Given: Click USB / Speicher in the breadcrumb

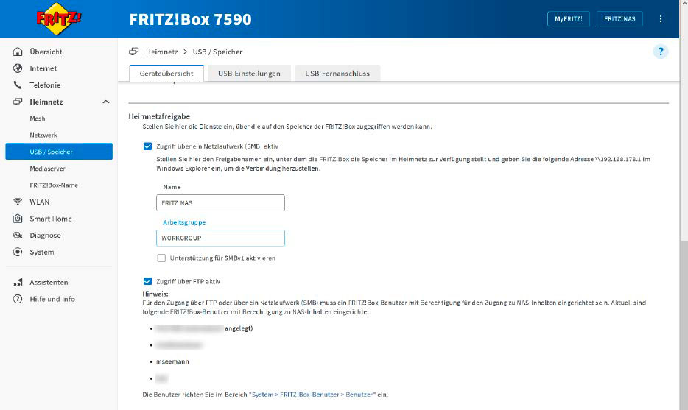Looking at the screenshot, I should click(217, 52).
